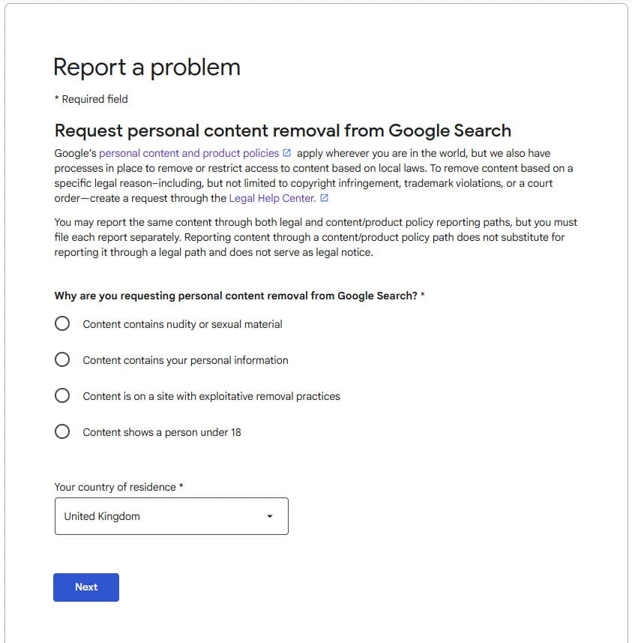The height and width of the screenshot is (643, 632).
Task: Click the dropdown arrow beside United Kingdom
Action: click(x=270, y=516)
